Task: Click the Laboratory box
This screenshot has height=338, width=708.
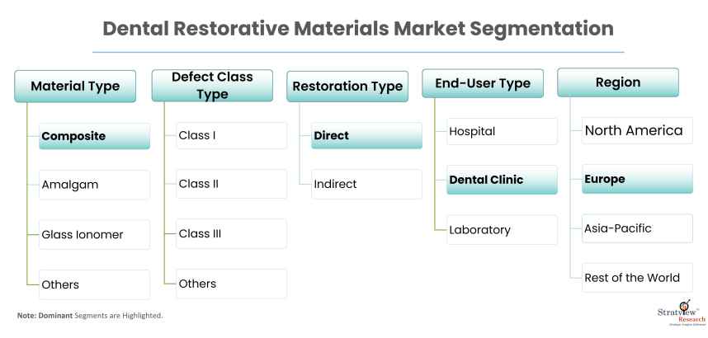Action: click(x=502, y=230)
